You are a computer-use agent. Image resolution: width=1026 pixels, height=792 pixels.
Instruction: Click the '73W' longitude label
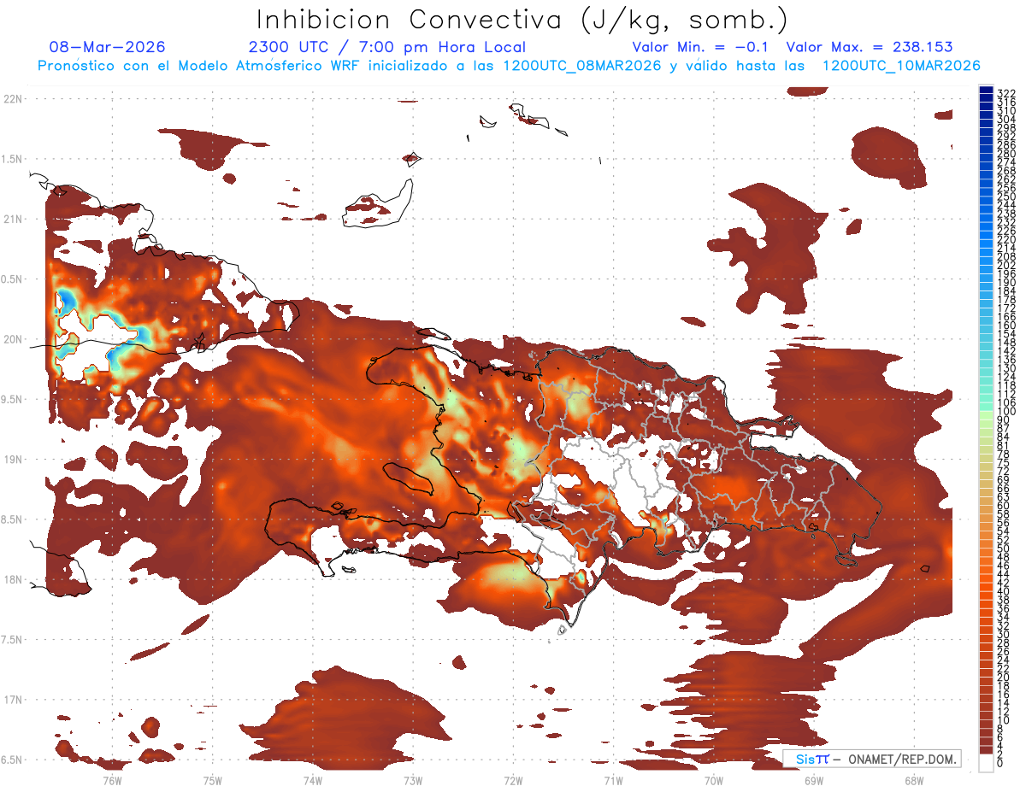[x=413, y=780]
